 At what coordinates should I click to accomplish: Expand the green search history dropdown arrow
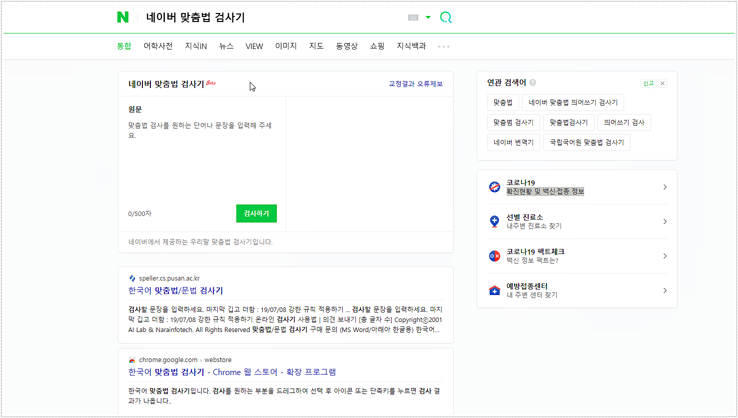pos(428,17)
